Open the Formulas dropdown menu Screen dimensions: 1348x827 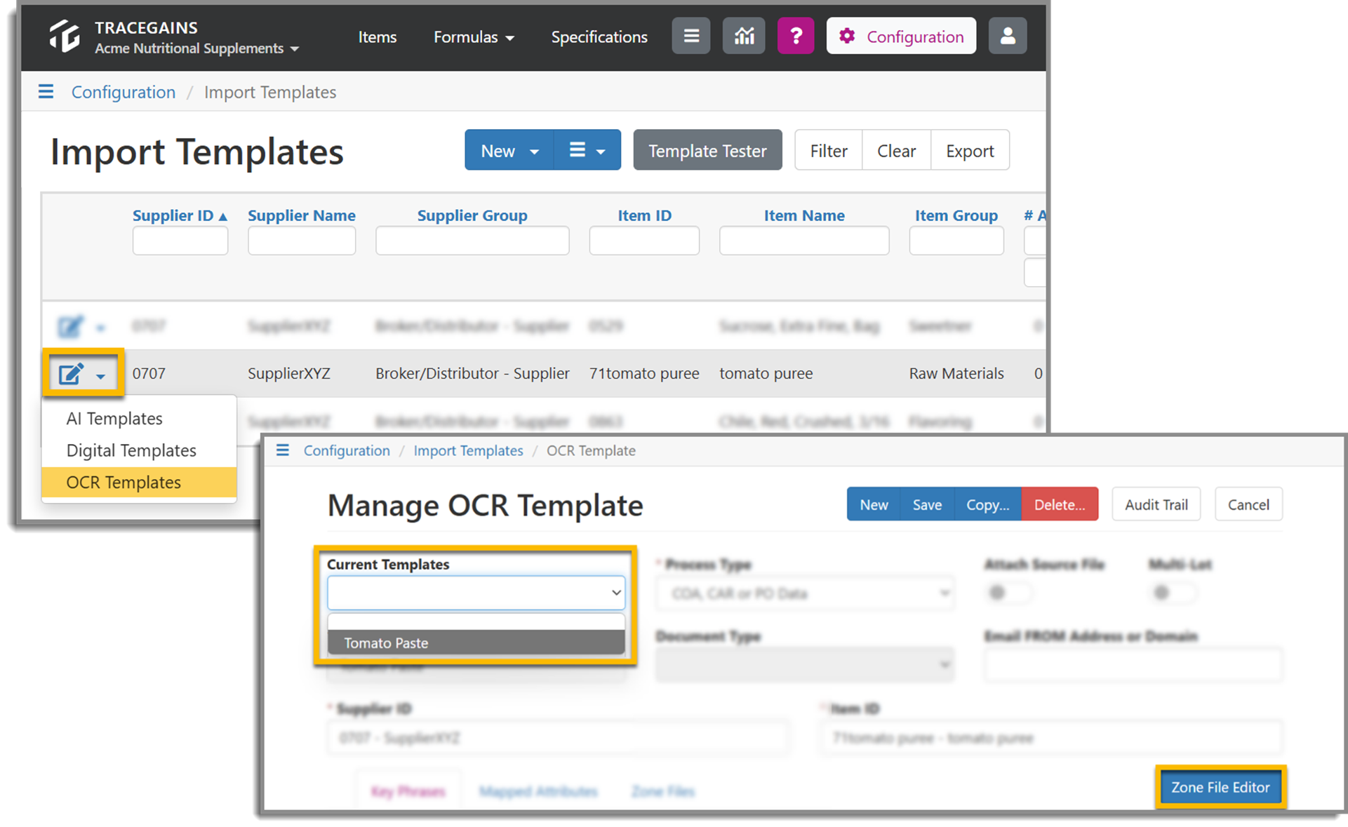click(x=474, y=36)
